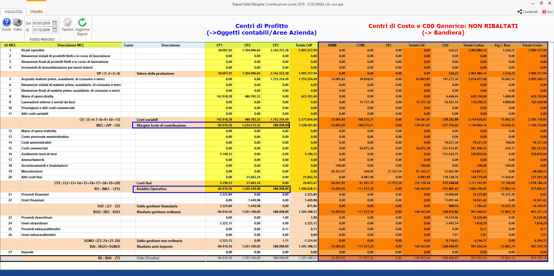This screenshot has width=554, height=276.
Task: Select the Oneri straordinari row
Action: coord(274,224)
